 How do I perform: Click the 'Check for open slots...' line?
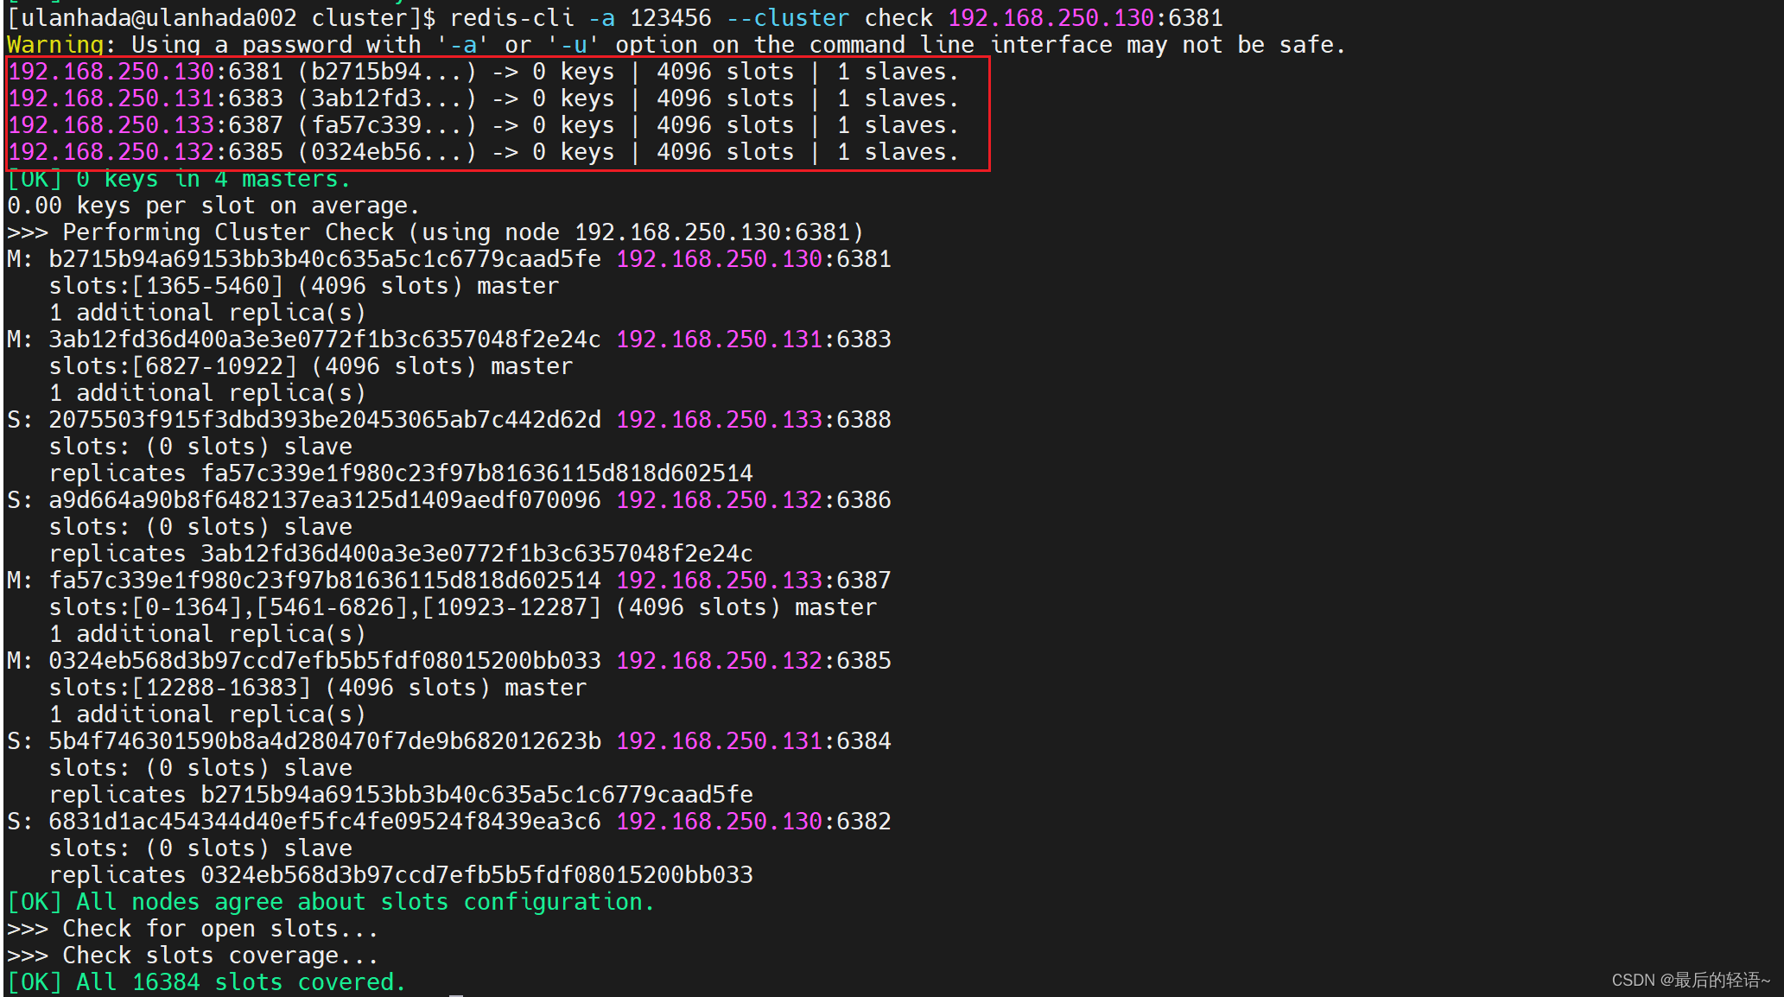click(193, 929)
